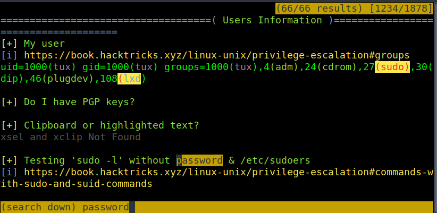Viewport: 437px width, 213px height.
Task: Click the uid=1000(tux) entry
Action: point(38,67)
